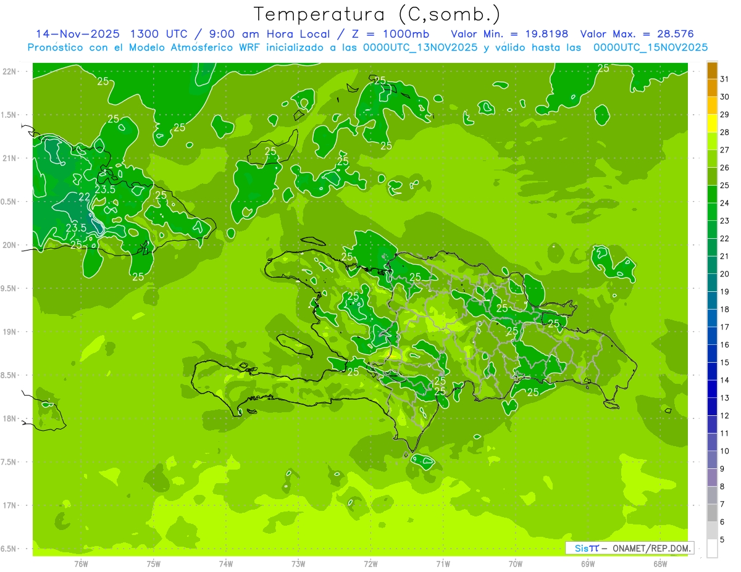Click the '22' contour label over Cuba
This screenshot has height=572, width=741.
click(85, 197)
